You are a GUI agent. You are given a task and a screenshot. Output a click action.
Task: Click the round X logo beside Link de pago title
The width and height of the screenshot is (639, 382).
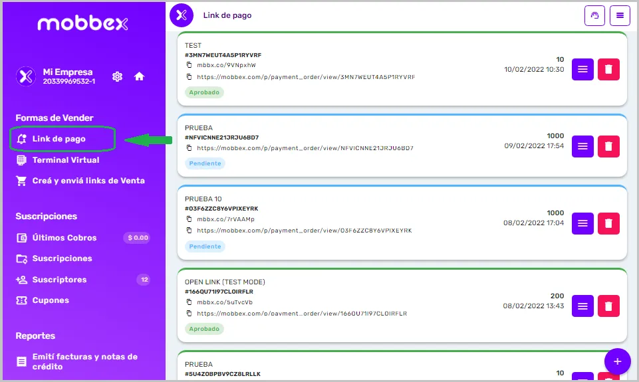[182, 15]
